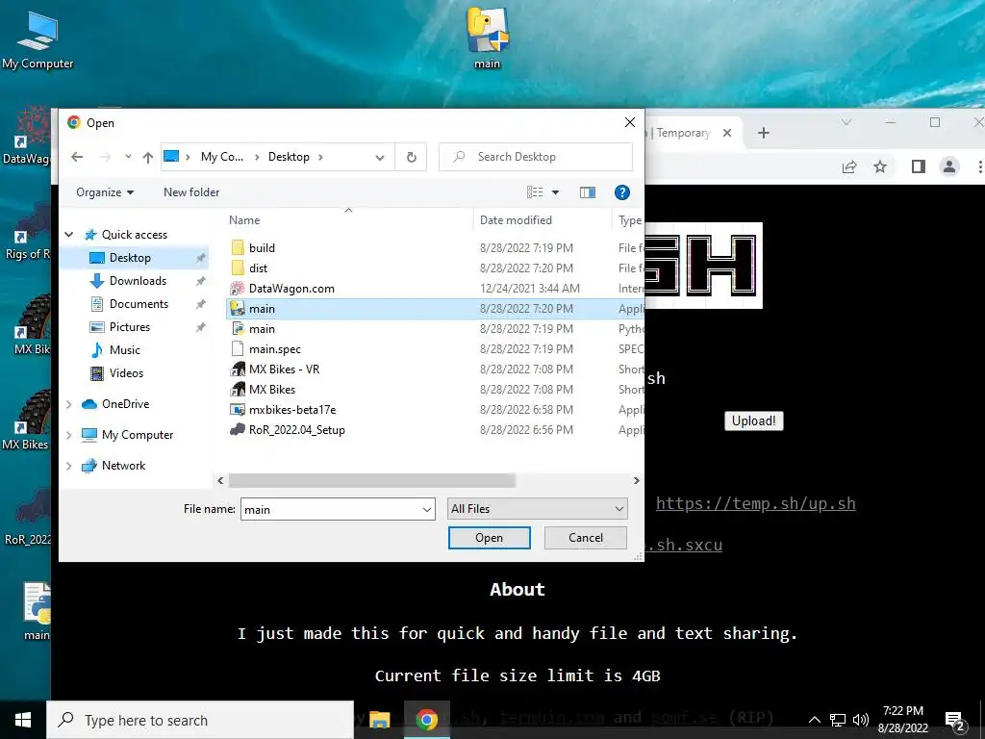
Task: Bookmark page with star icon
Action: point(880,166)
